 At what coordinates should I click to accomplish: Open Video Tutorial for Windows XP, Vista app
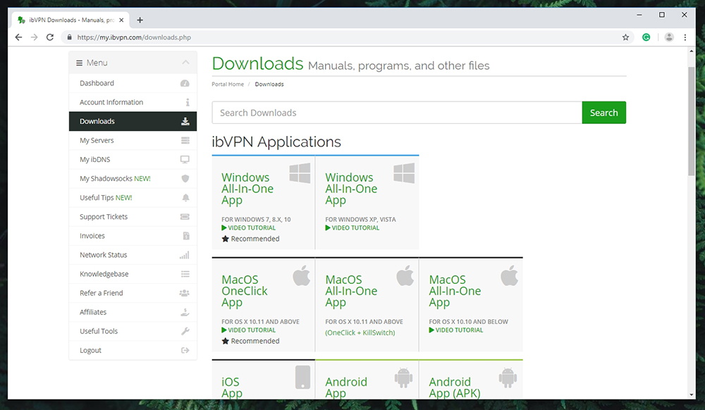coord(352,228)
